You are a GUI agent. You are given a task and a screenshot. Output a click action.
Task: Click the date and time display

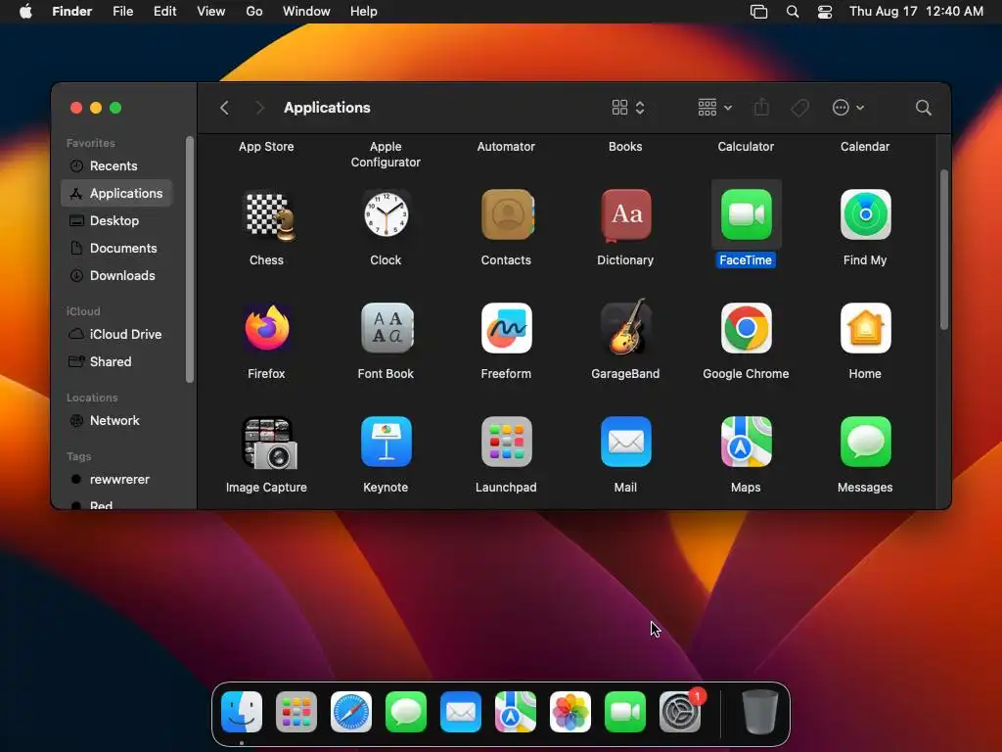pyautogui.click(x=916, y=12)
